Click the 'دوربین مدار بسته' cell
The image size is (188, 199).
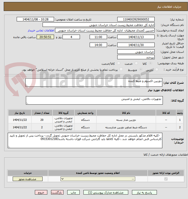pos(126,120)
